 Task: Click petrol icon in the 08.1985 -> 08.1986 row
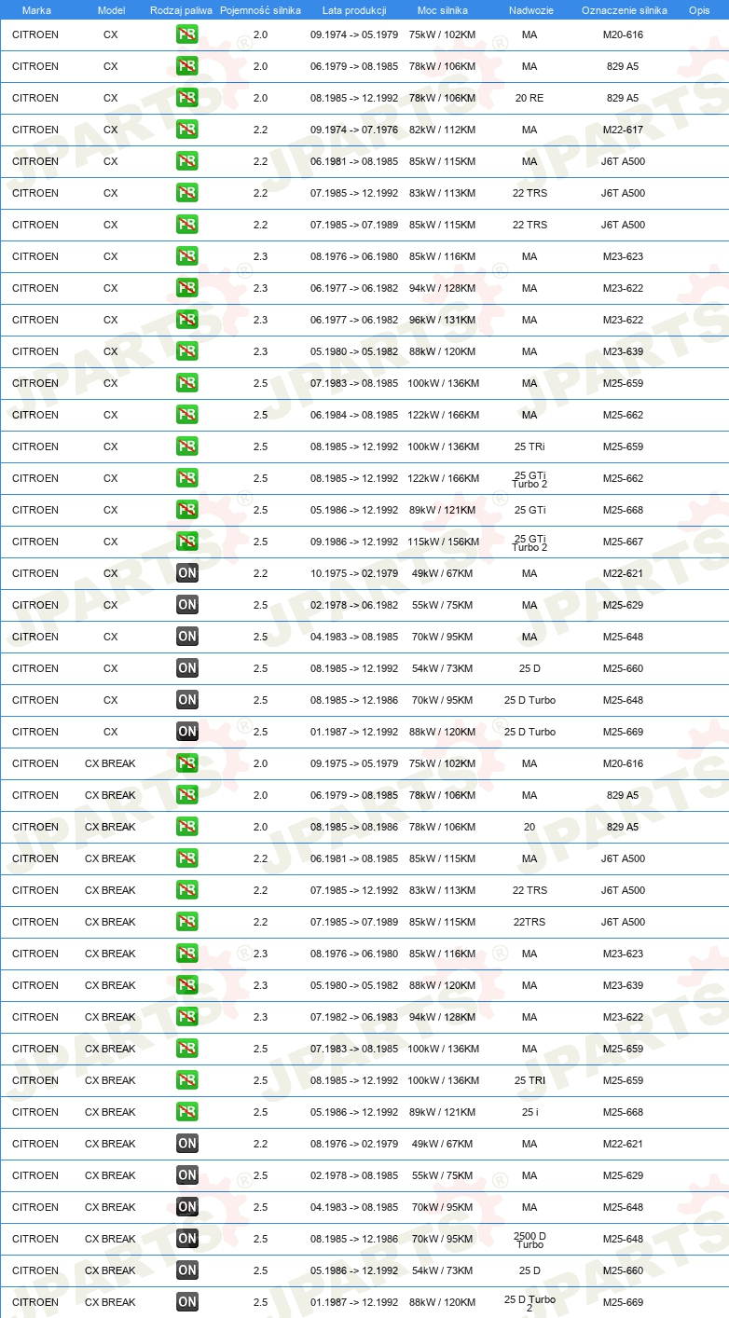tap(187, 827)
